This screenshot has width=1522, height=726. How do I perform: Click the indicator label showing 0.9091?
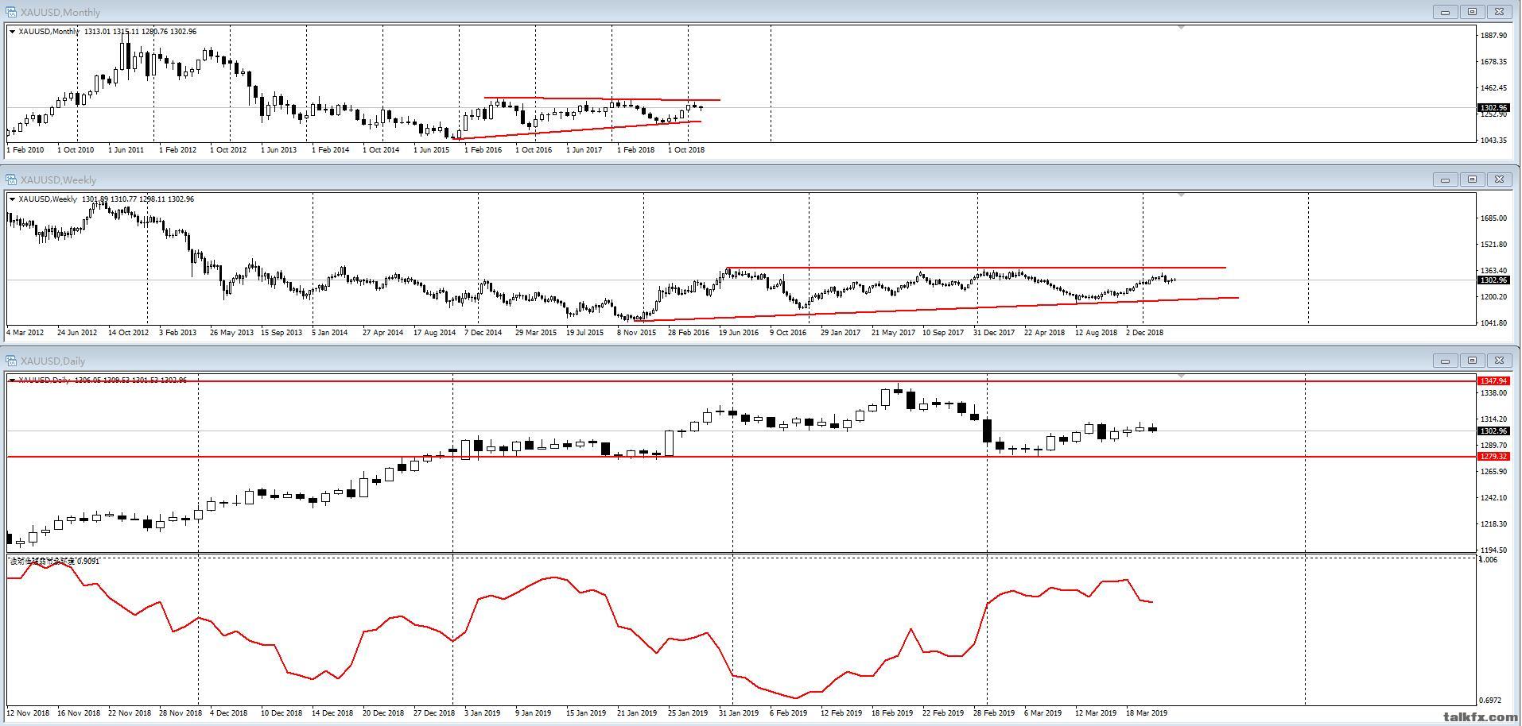[x=54, y=561]
